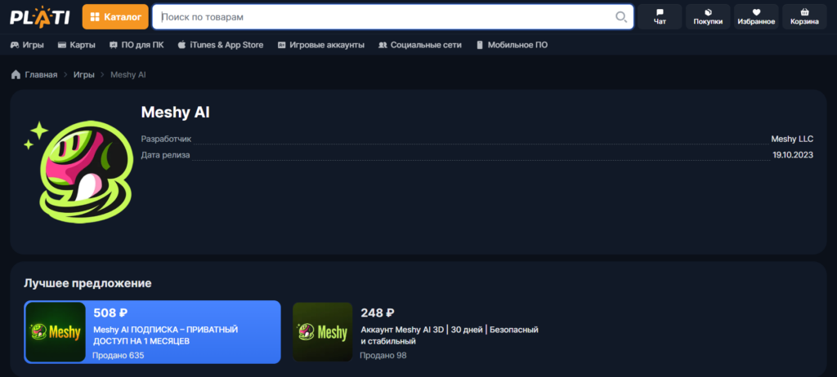The width and height of the screenshot is (837, 377).
Task: Click the large Meshy AI mascot image
Action: [x=78, y=171]
